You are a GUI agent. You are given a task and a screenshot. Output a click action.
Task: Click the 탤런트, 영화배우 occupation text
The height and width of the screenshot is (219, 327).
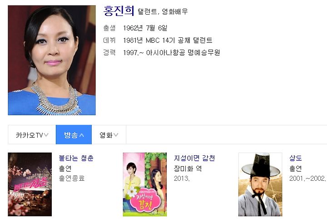coord(163,11)
